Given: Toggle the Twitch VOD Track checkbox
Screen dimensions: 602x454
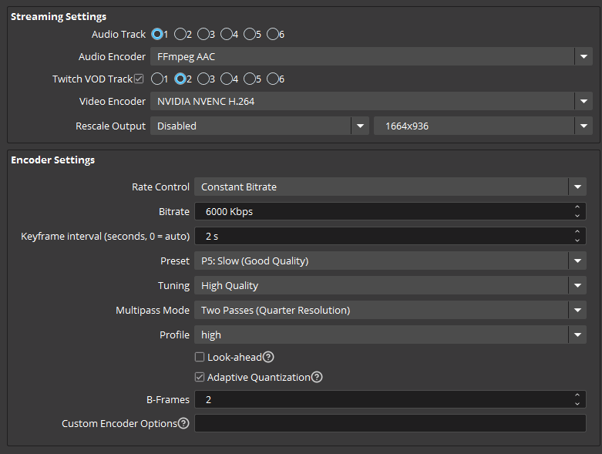Looking at the screenshot, I should [139, 79].
